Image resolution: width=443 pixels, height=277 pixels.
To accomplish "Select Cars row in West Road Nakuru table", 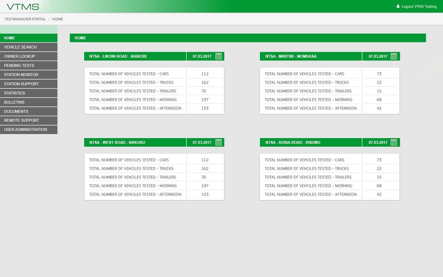I will (154, 160).
